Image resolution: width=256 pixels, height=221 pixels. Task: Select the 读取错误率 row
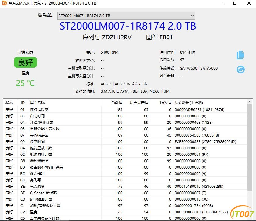[x=125, y=110]
